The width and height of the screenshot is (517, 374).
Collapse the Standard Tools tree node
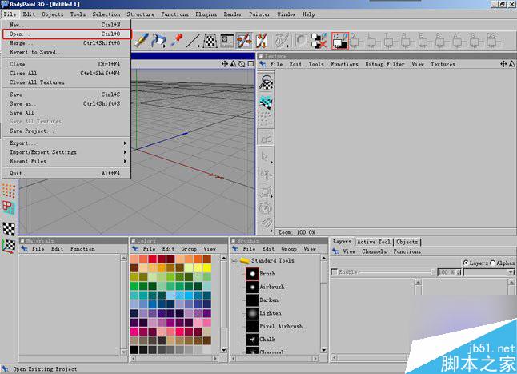pyautogui.click(x=234, y=261)
